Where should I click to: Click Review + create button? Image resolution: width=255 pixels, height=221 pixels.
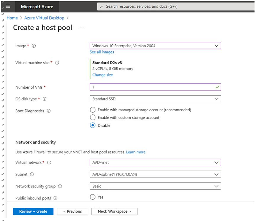(x=33, y=211)
